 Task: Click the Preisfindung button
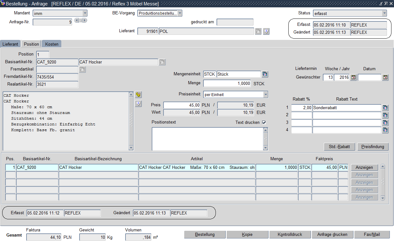click(x=373, y=147)
